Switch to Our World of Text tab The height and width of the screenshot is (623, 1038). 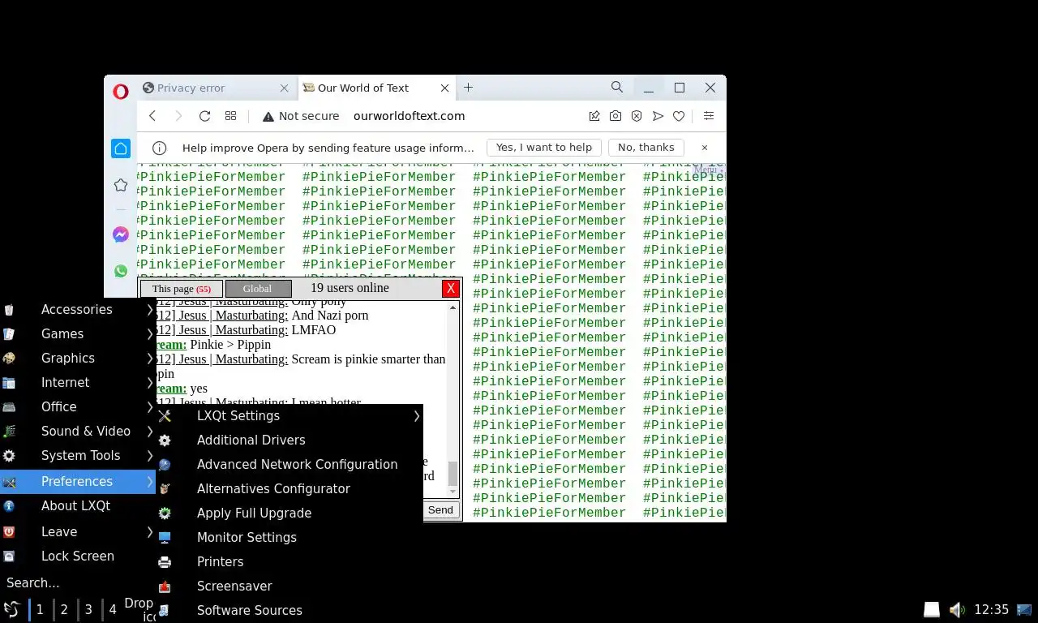(x=378, y=88)
